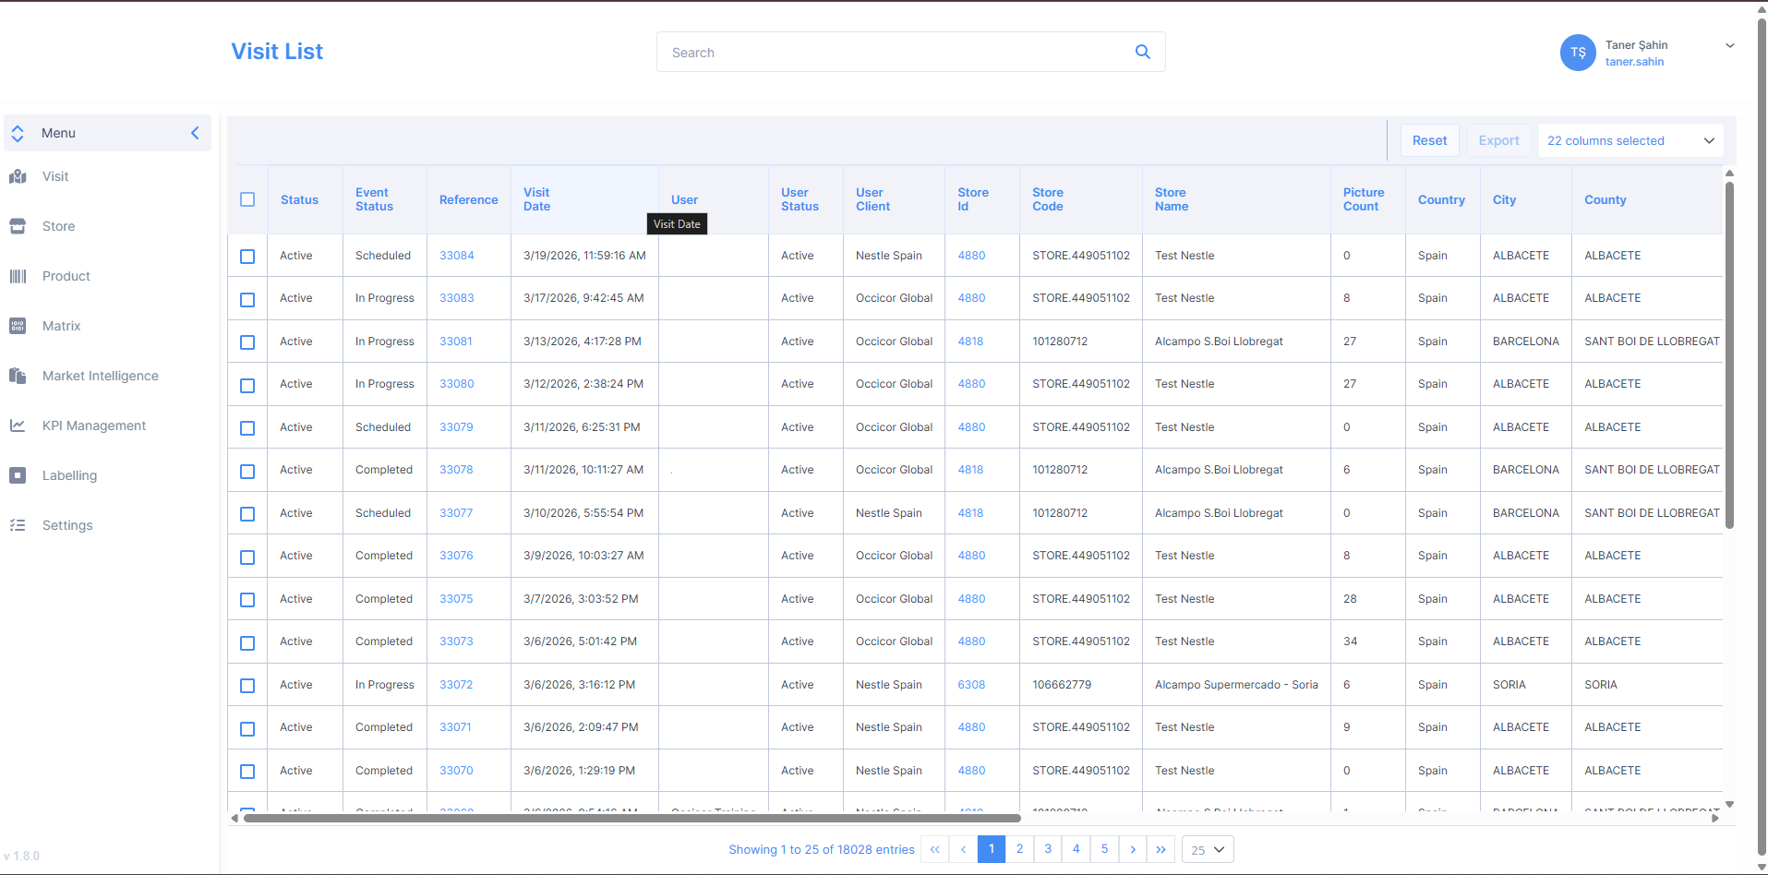This screenshot has height=875, width=1768.
Task: Go to the Settings menu item
Action: point(67,525)
